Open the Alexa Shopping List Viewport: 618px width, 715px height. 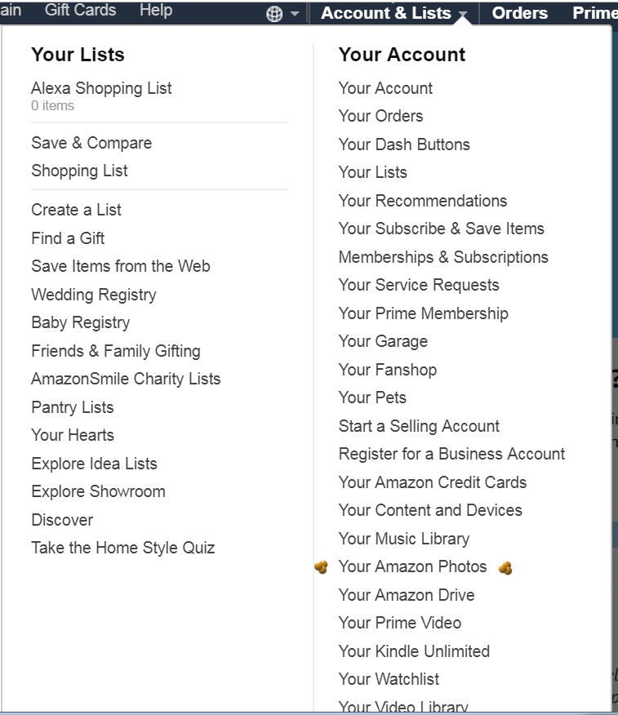tap(101, 88)
